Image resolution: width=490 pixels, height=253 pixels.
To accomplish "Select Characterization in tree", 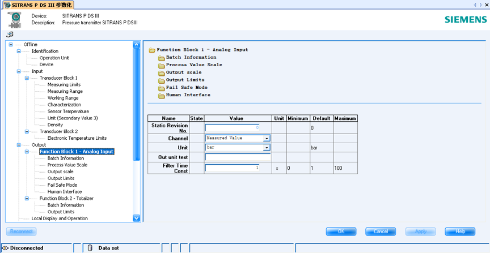I will pyautogui.click(x=64, y=105).
